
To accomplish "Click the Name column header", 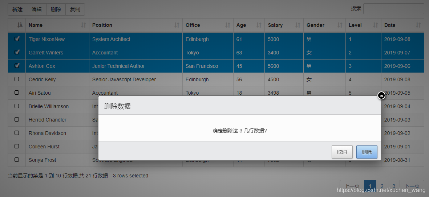I will pos(57,25).
